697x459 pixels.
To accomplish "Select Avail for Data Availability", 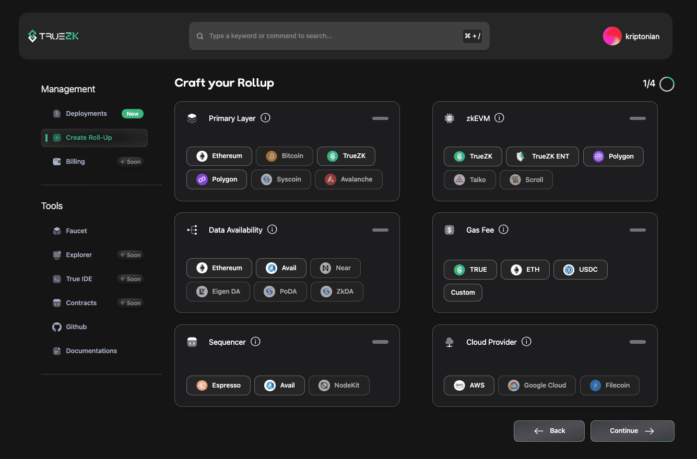I will [281, 268].
